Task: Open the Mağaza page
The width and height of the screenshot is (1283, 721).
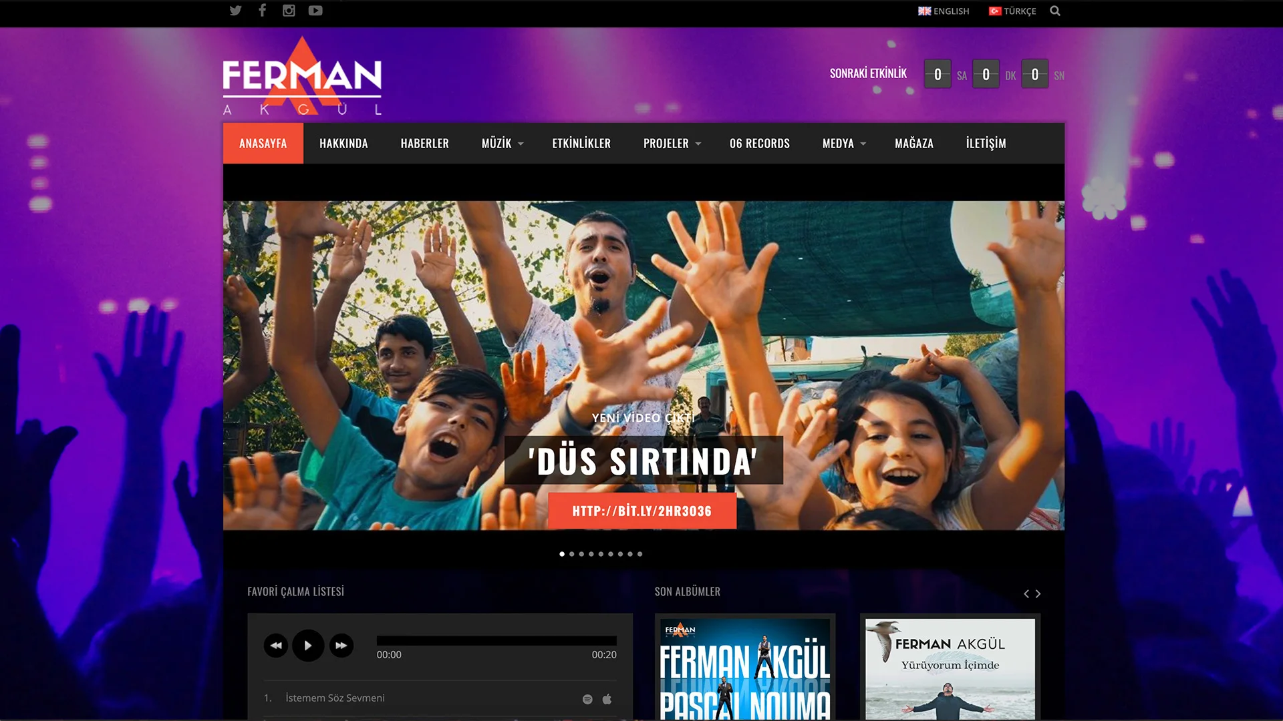Action: click(x=914, y=144)
